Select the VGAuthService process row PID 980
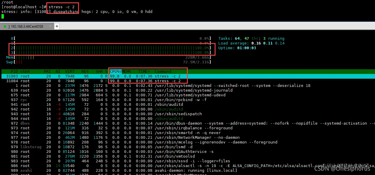Screen dimensions: 375x175 point(187,151)
